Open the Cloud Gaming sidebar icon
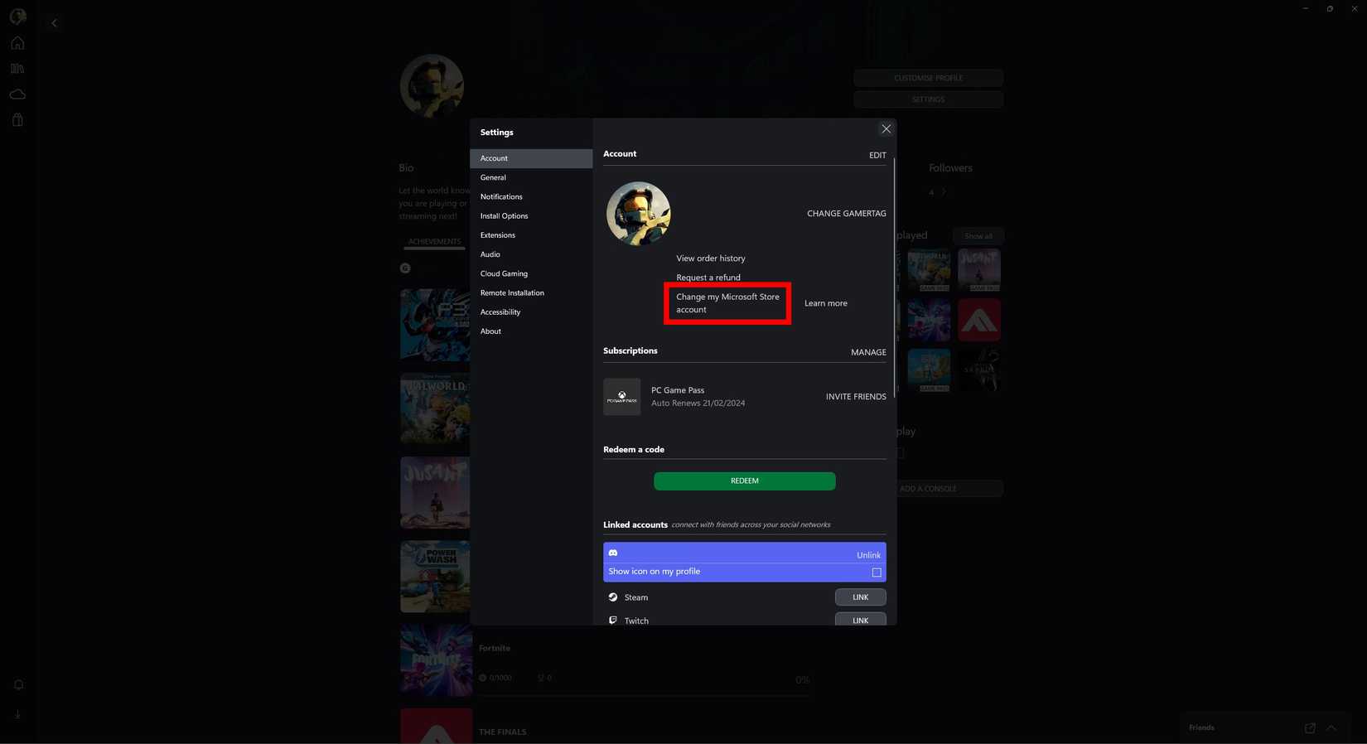The image size is (1367, 744). 17,94
